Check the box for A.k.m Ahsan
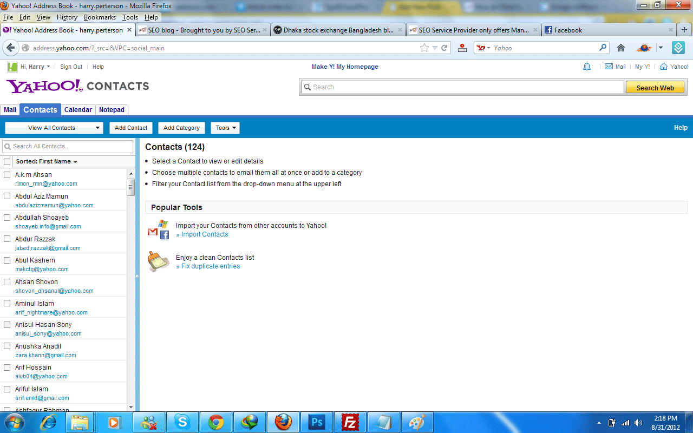This screenshot has width=693, height=433. (7, 175)
